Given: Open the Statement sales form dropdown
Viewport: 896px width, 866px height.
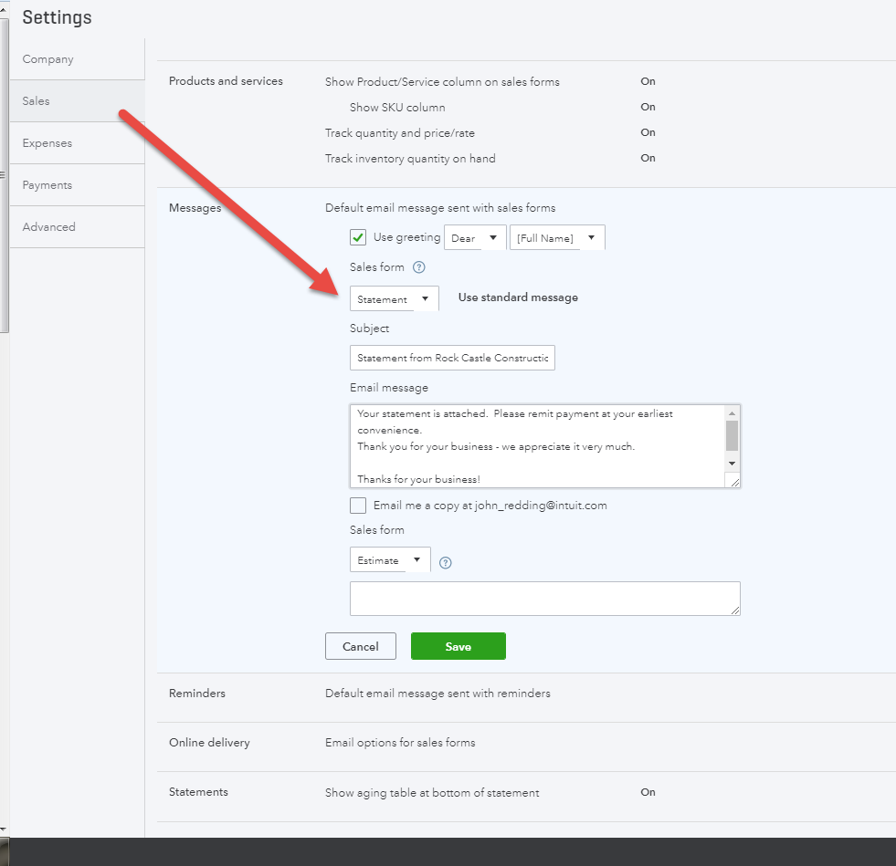Looking at the screenshot, I should click(394, 299).
